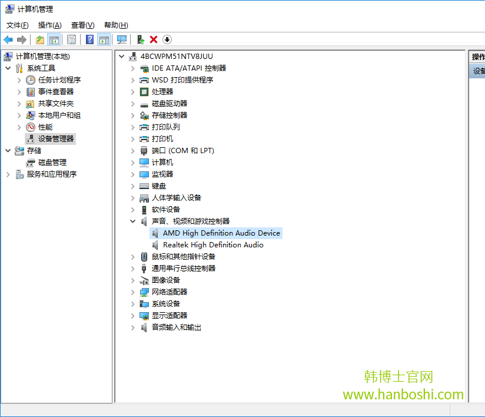The image size is (485, 417).
Task: Click the www.hanboshi.com link
Action: 404,394
